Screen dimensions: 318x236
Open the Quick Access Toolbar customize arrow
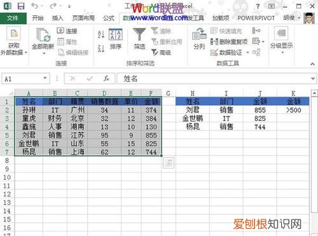coord(69,6)
